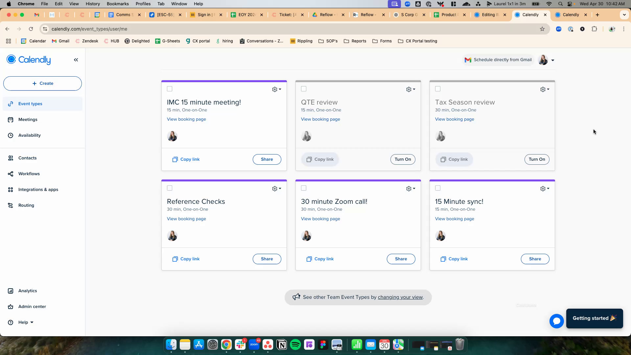
Task: Open Analytics page from sidebar
Action: (x=28, y=291)
